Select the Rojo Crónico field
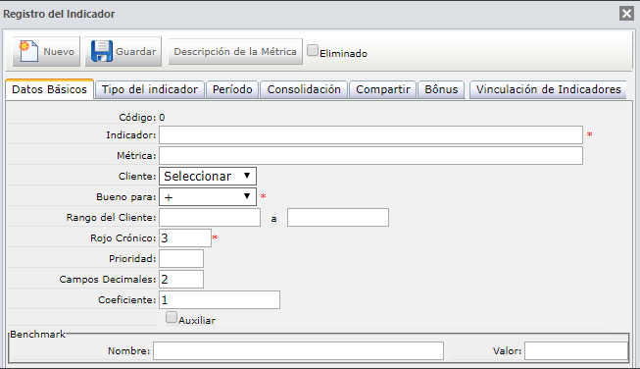The width and height of the screenshot is (640, 369). (x=185, y=237)
